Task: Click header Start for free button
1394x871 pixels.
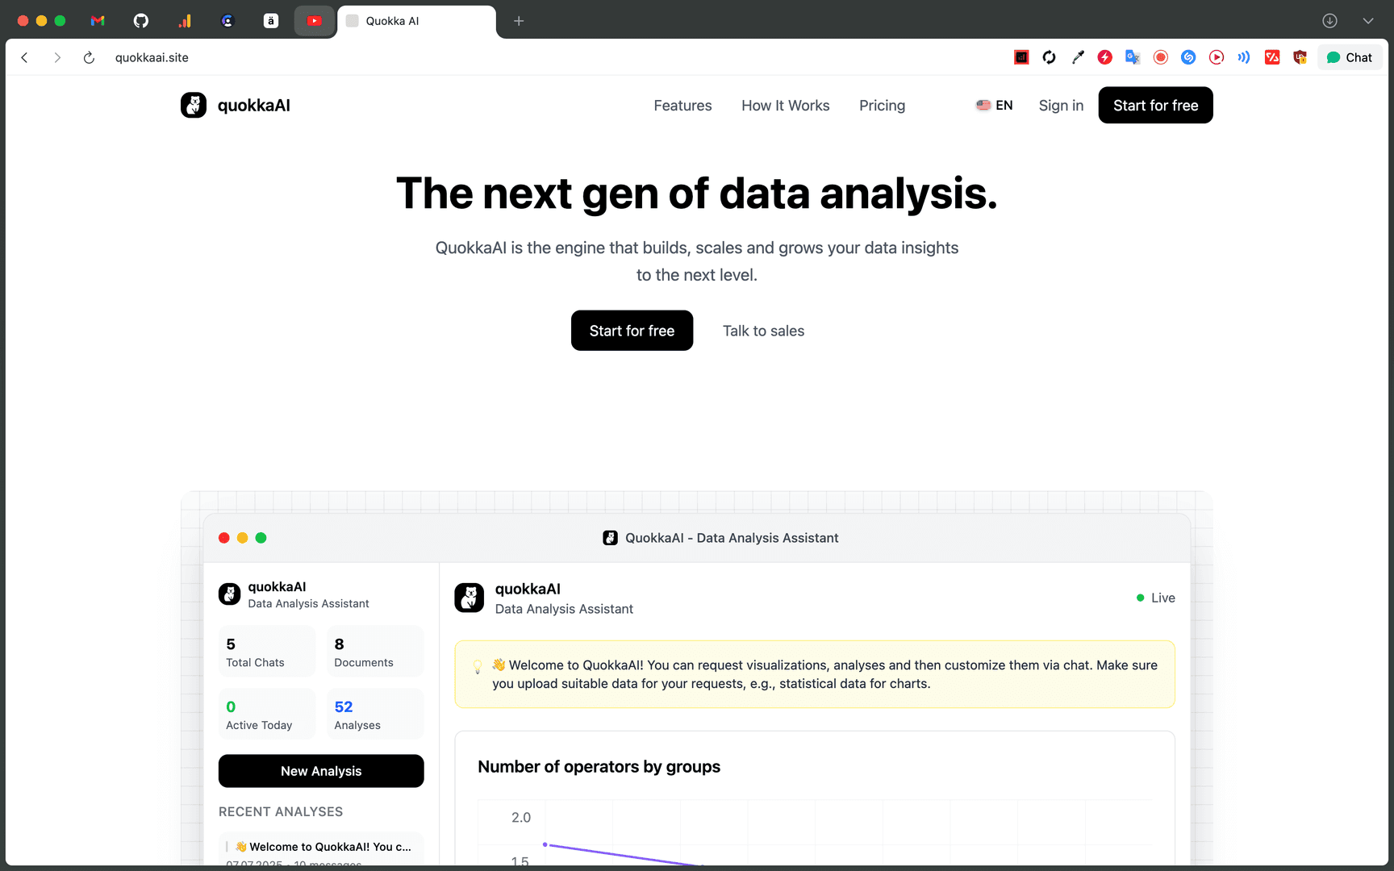Action: (1155, 105)
